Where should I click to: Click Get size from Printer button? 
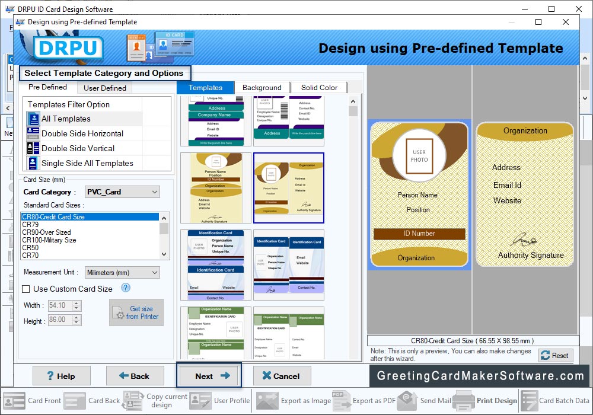[x=136, y=312]
